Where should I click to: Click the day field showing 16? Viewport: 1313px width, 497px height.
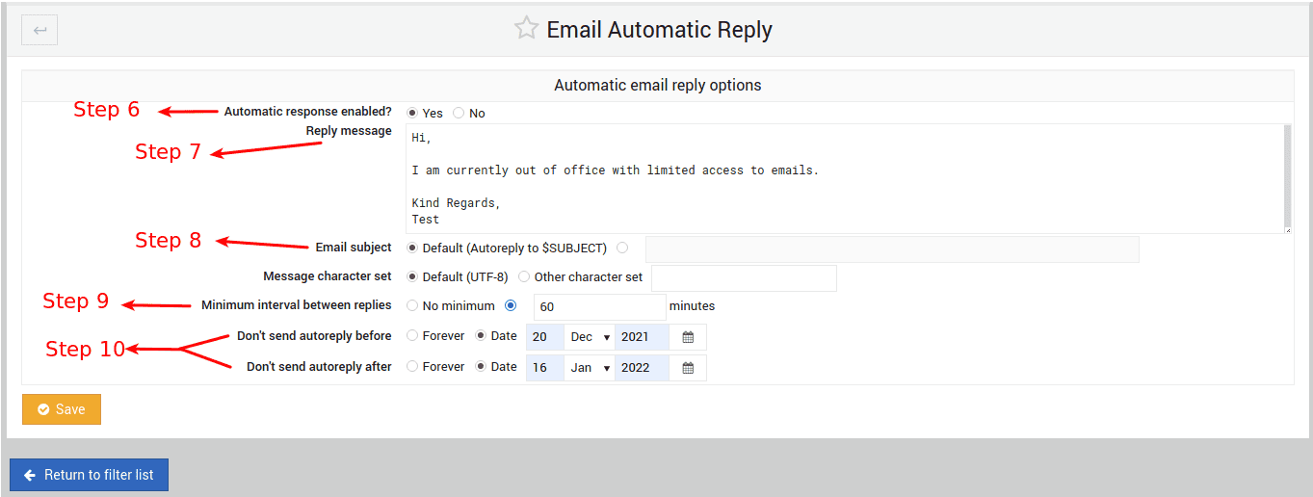pyautogui.click(x=544, y=368)
